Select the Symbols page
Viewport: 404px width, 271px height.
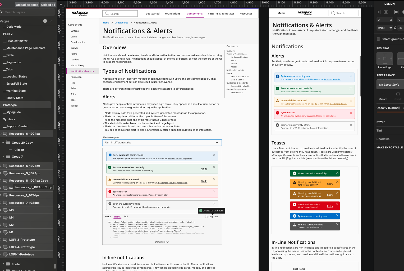point(9,119)
